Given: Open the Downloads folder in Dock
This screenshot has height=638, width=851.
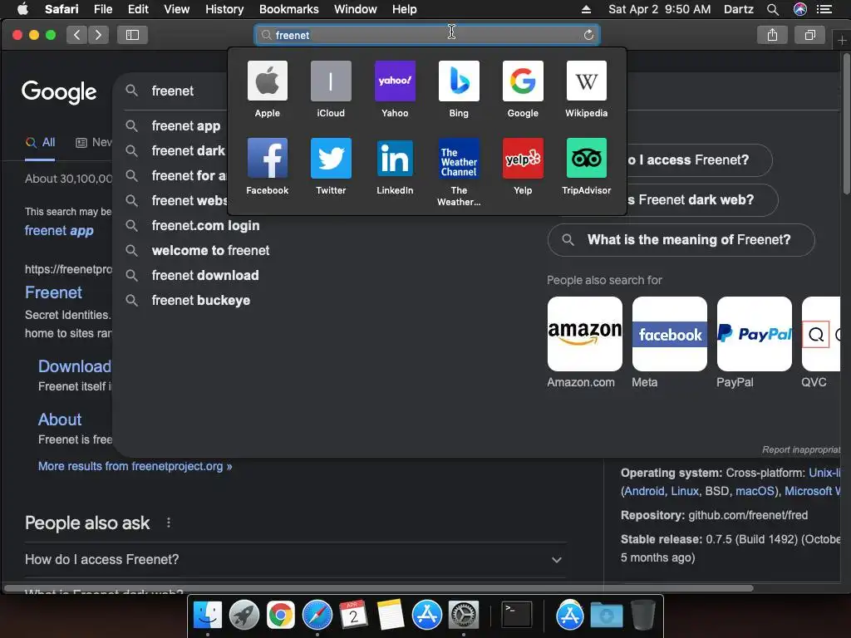Looking at the screenshot, I should [606, 616].
